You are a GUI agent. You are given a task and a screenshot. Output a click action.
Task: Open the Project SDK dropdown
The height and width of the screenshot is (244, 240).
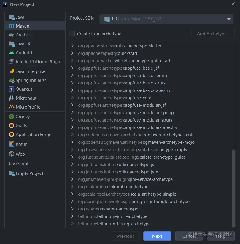pyautogui.click(x=166, y=19)
